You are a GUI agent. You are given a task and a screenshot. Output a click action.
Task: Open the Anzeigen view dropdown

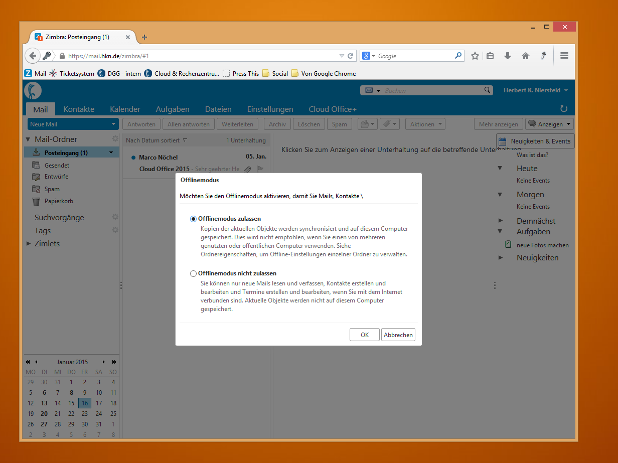[x=549, y=124]
